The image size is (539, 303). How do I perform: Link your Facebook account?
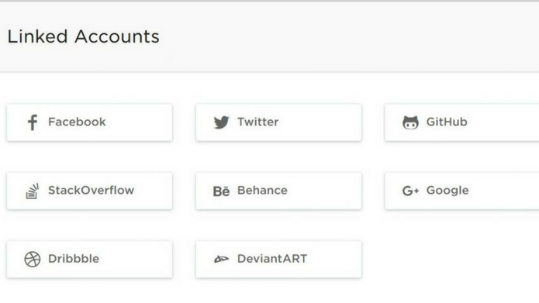[89, 122]
